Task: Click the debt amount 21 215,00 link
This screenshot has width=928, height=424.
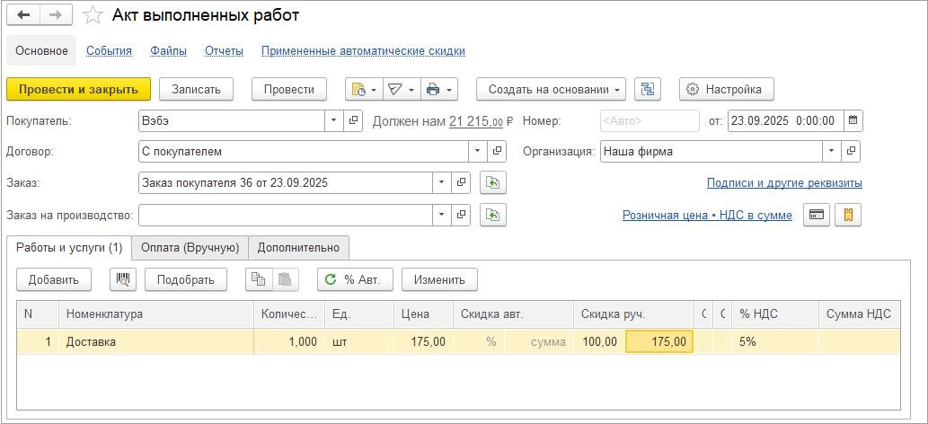Action: point(476,120)
